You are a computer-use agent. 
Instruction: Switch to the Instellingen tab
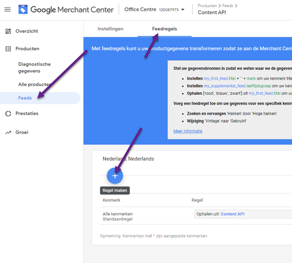[x=111, y=29]
